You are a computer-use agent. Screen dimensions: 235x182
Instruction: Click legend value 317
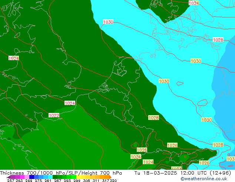106,181
